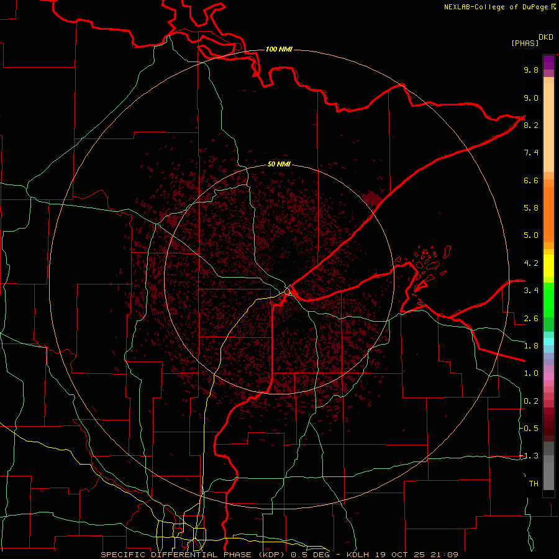Click the 1.8 scale value
The width and height of the screenshot is (559, 559).
pos(531,346)
